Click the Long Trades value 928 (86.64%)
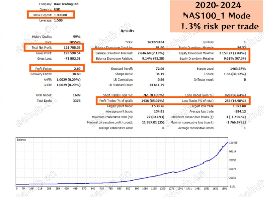 point(235,95)
